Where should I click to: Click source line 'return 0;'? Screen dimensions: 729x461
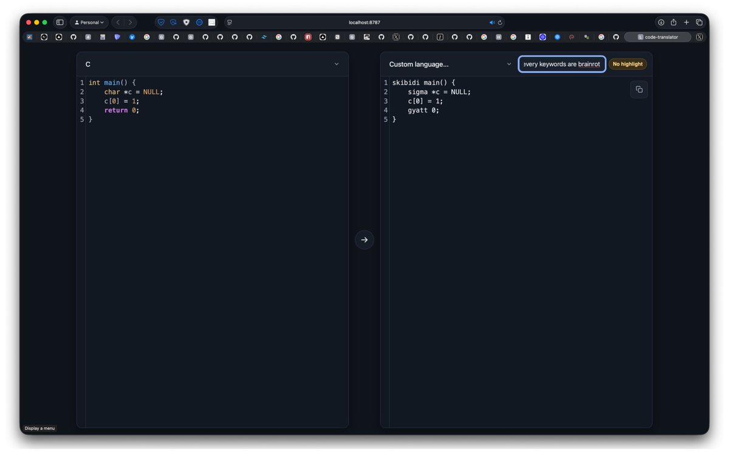pos(122,110)
